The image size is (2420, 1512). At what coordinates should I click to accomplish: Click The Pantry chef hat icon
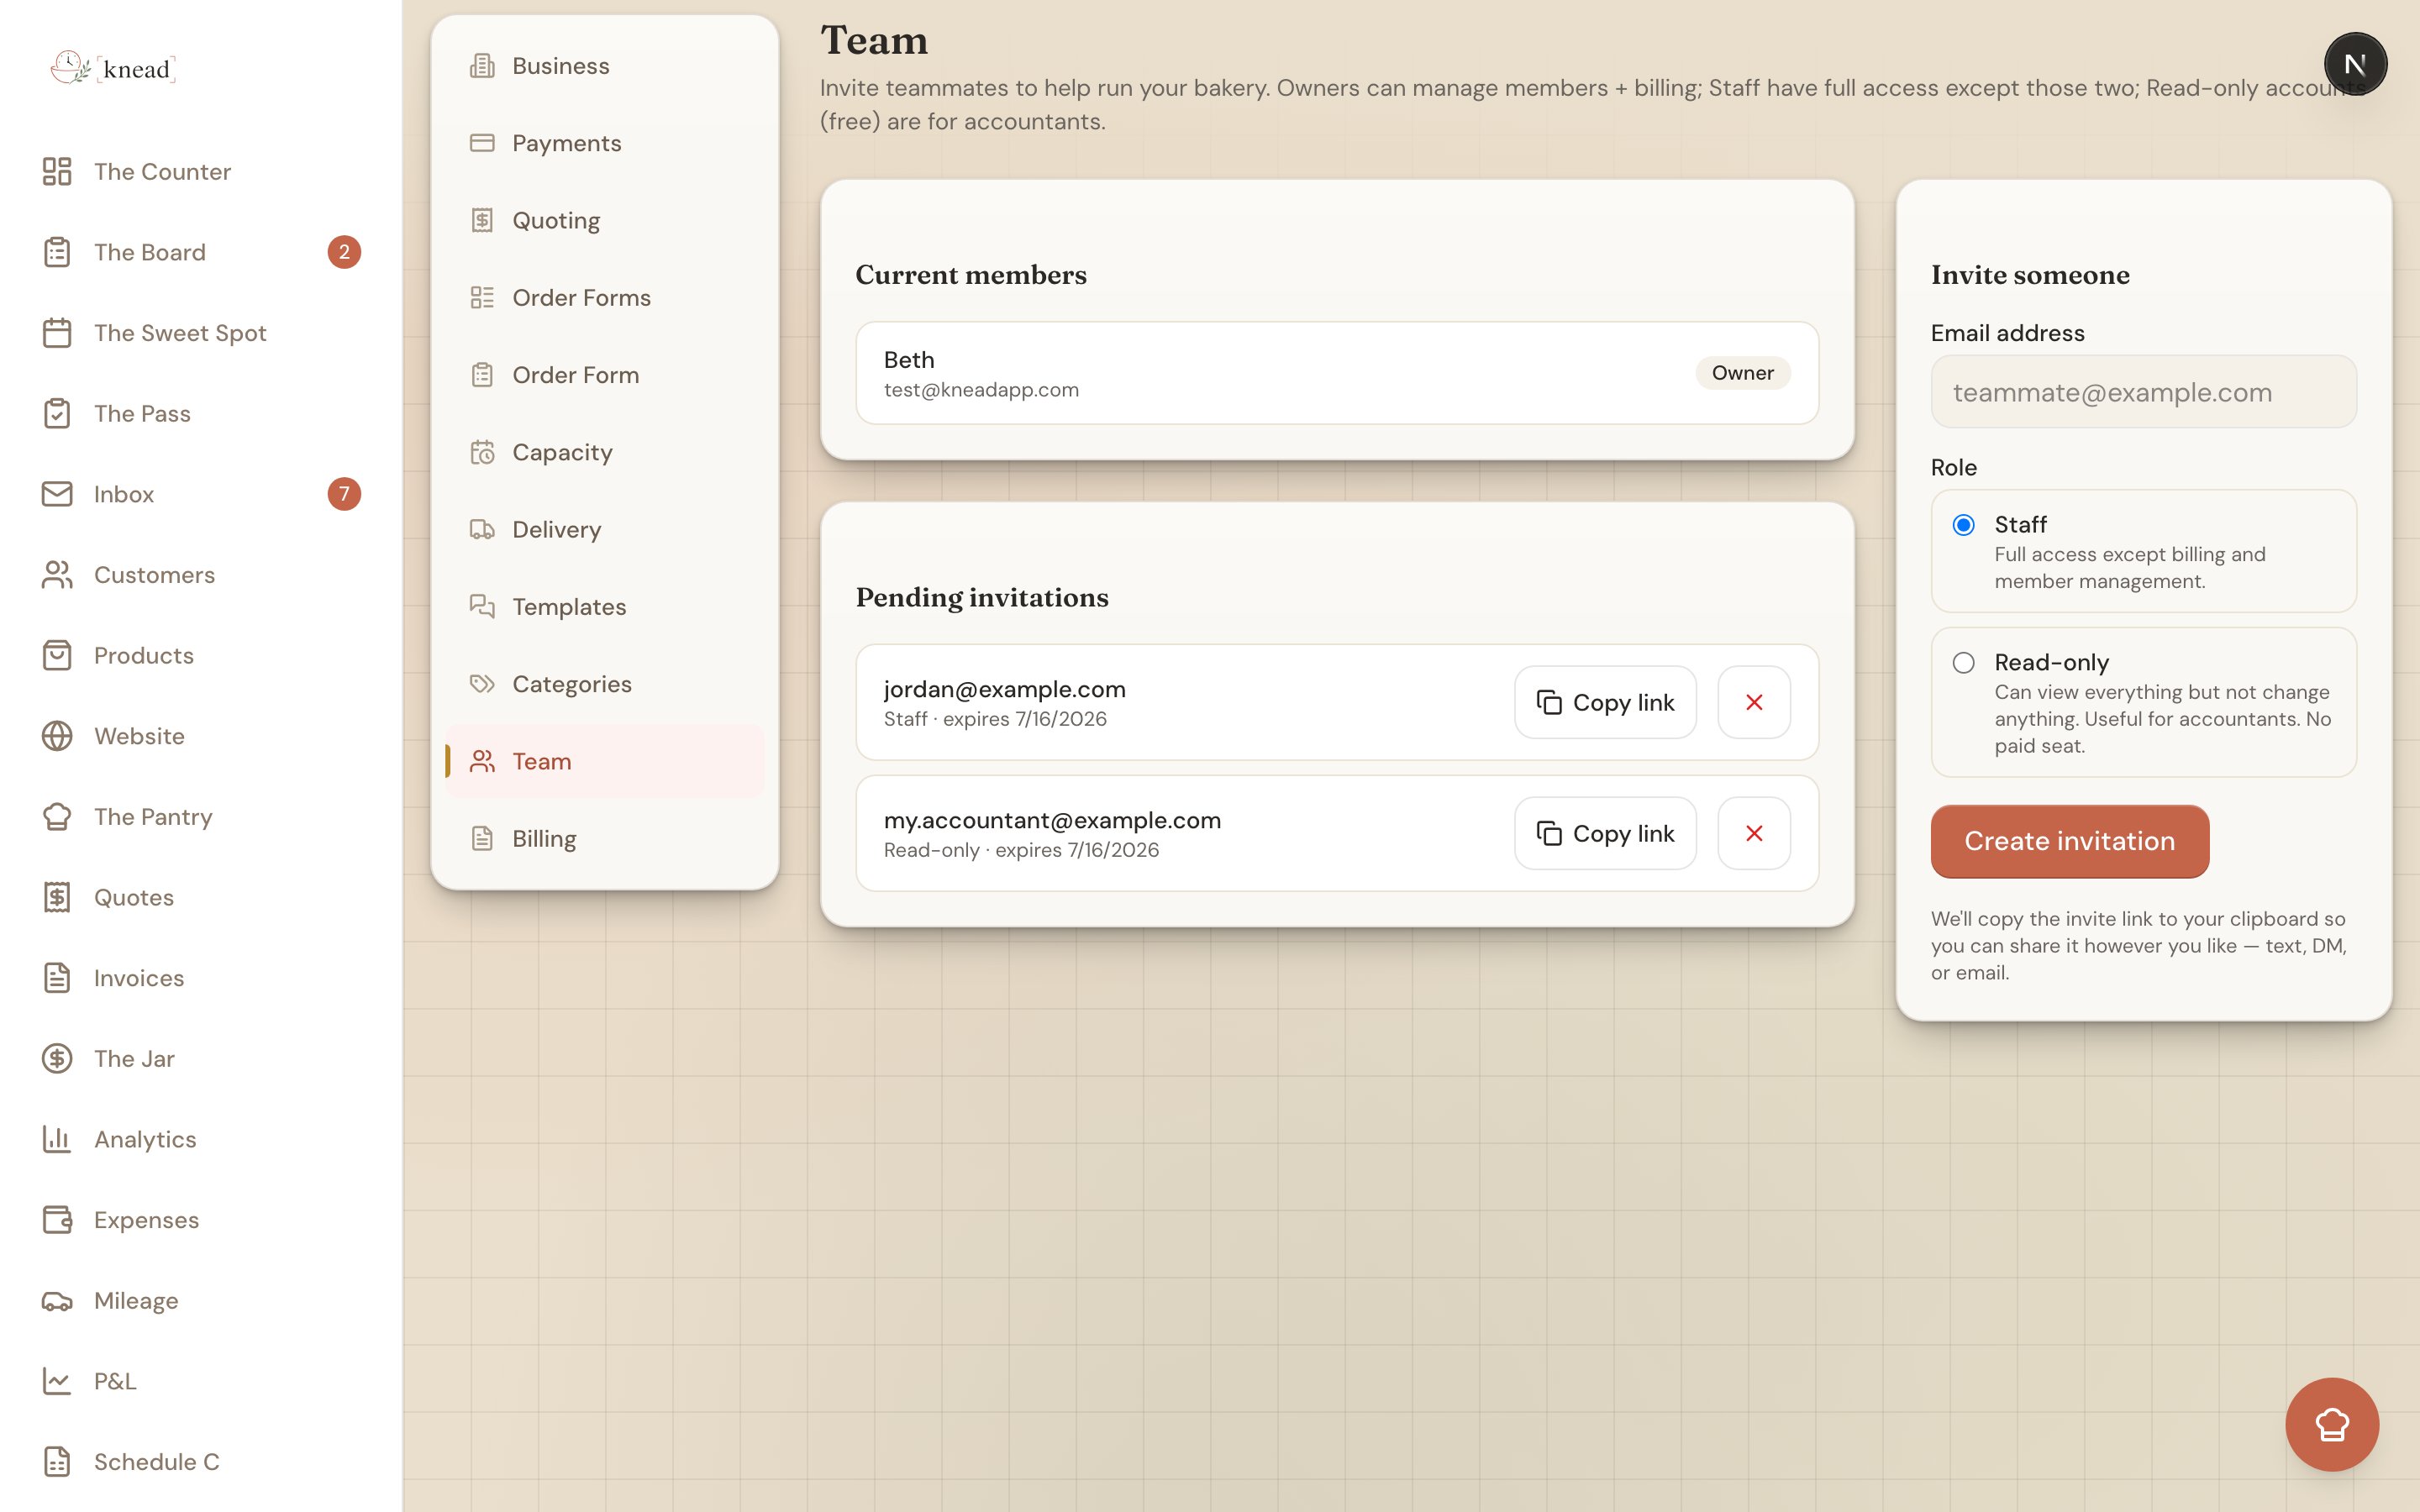[x=57, y=817]
